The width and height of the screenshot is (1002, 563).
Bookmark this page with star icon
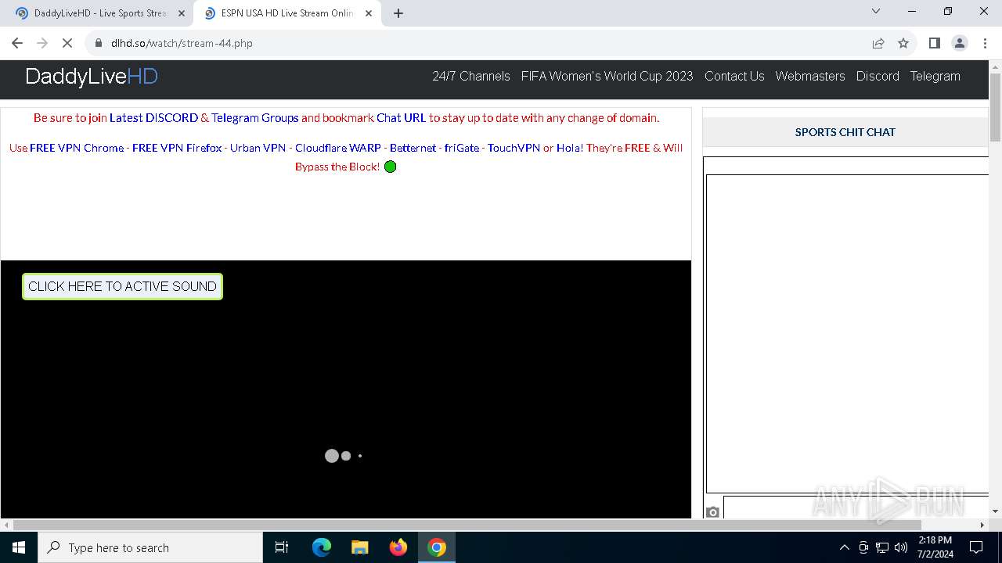coord(903,43)
